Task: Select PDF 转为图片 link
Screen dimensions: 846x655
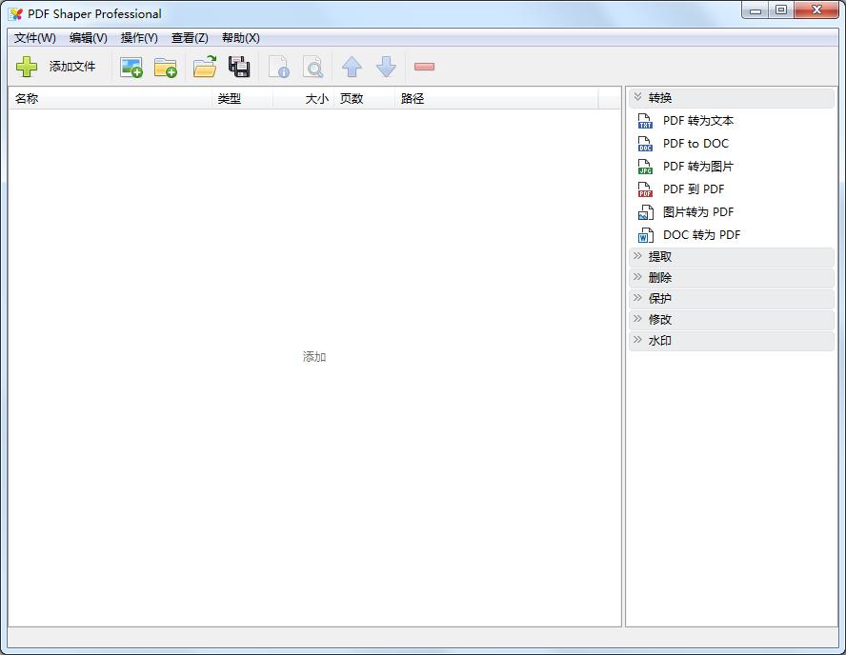Action: pyautogui.click(x=698, y=167)
